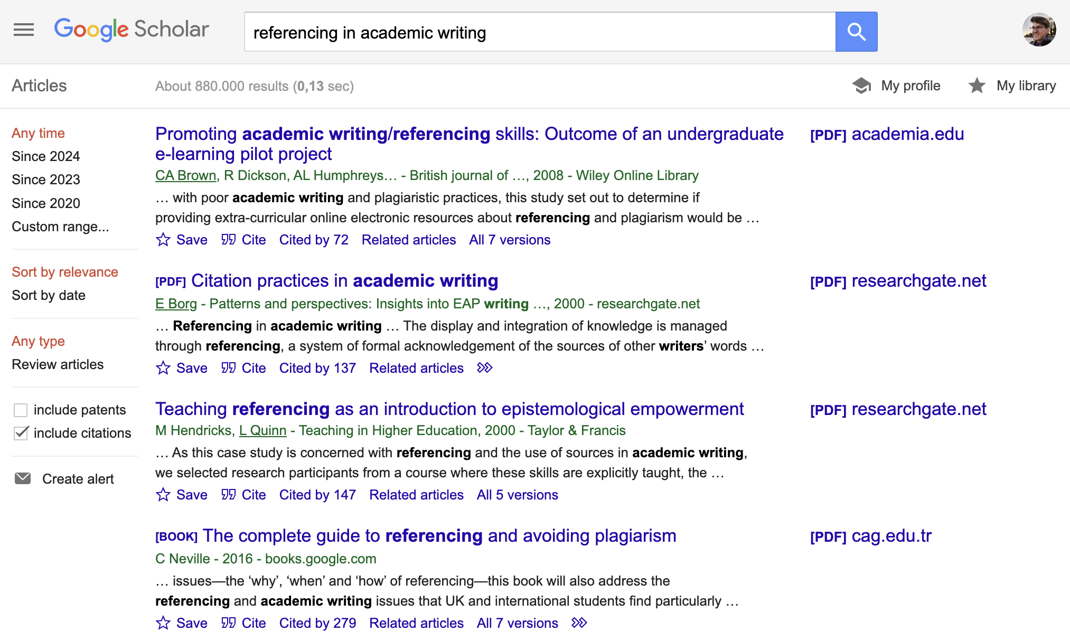Open the hamburger menu icon

[x=24, y=30]
